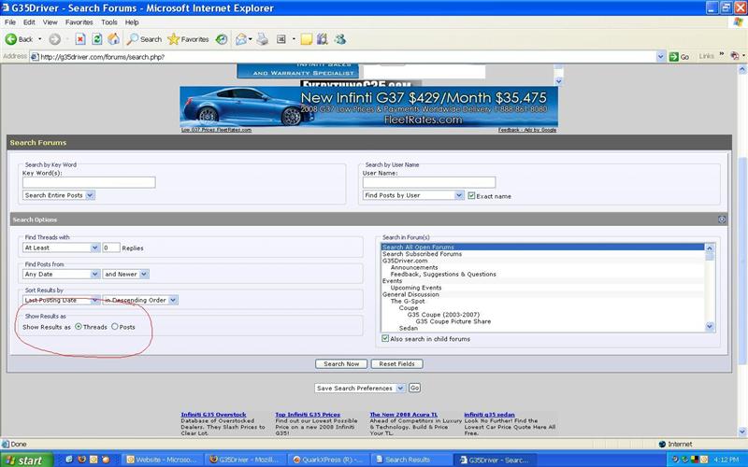748x467 pixels.
Task: Click the Print toolbar icon
Action: (x=263, y=39)
